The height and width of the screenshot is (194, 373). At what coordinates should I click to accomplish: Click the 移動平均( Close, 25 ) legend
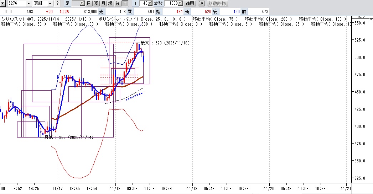point(282,24)
